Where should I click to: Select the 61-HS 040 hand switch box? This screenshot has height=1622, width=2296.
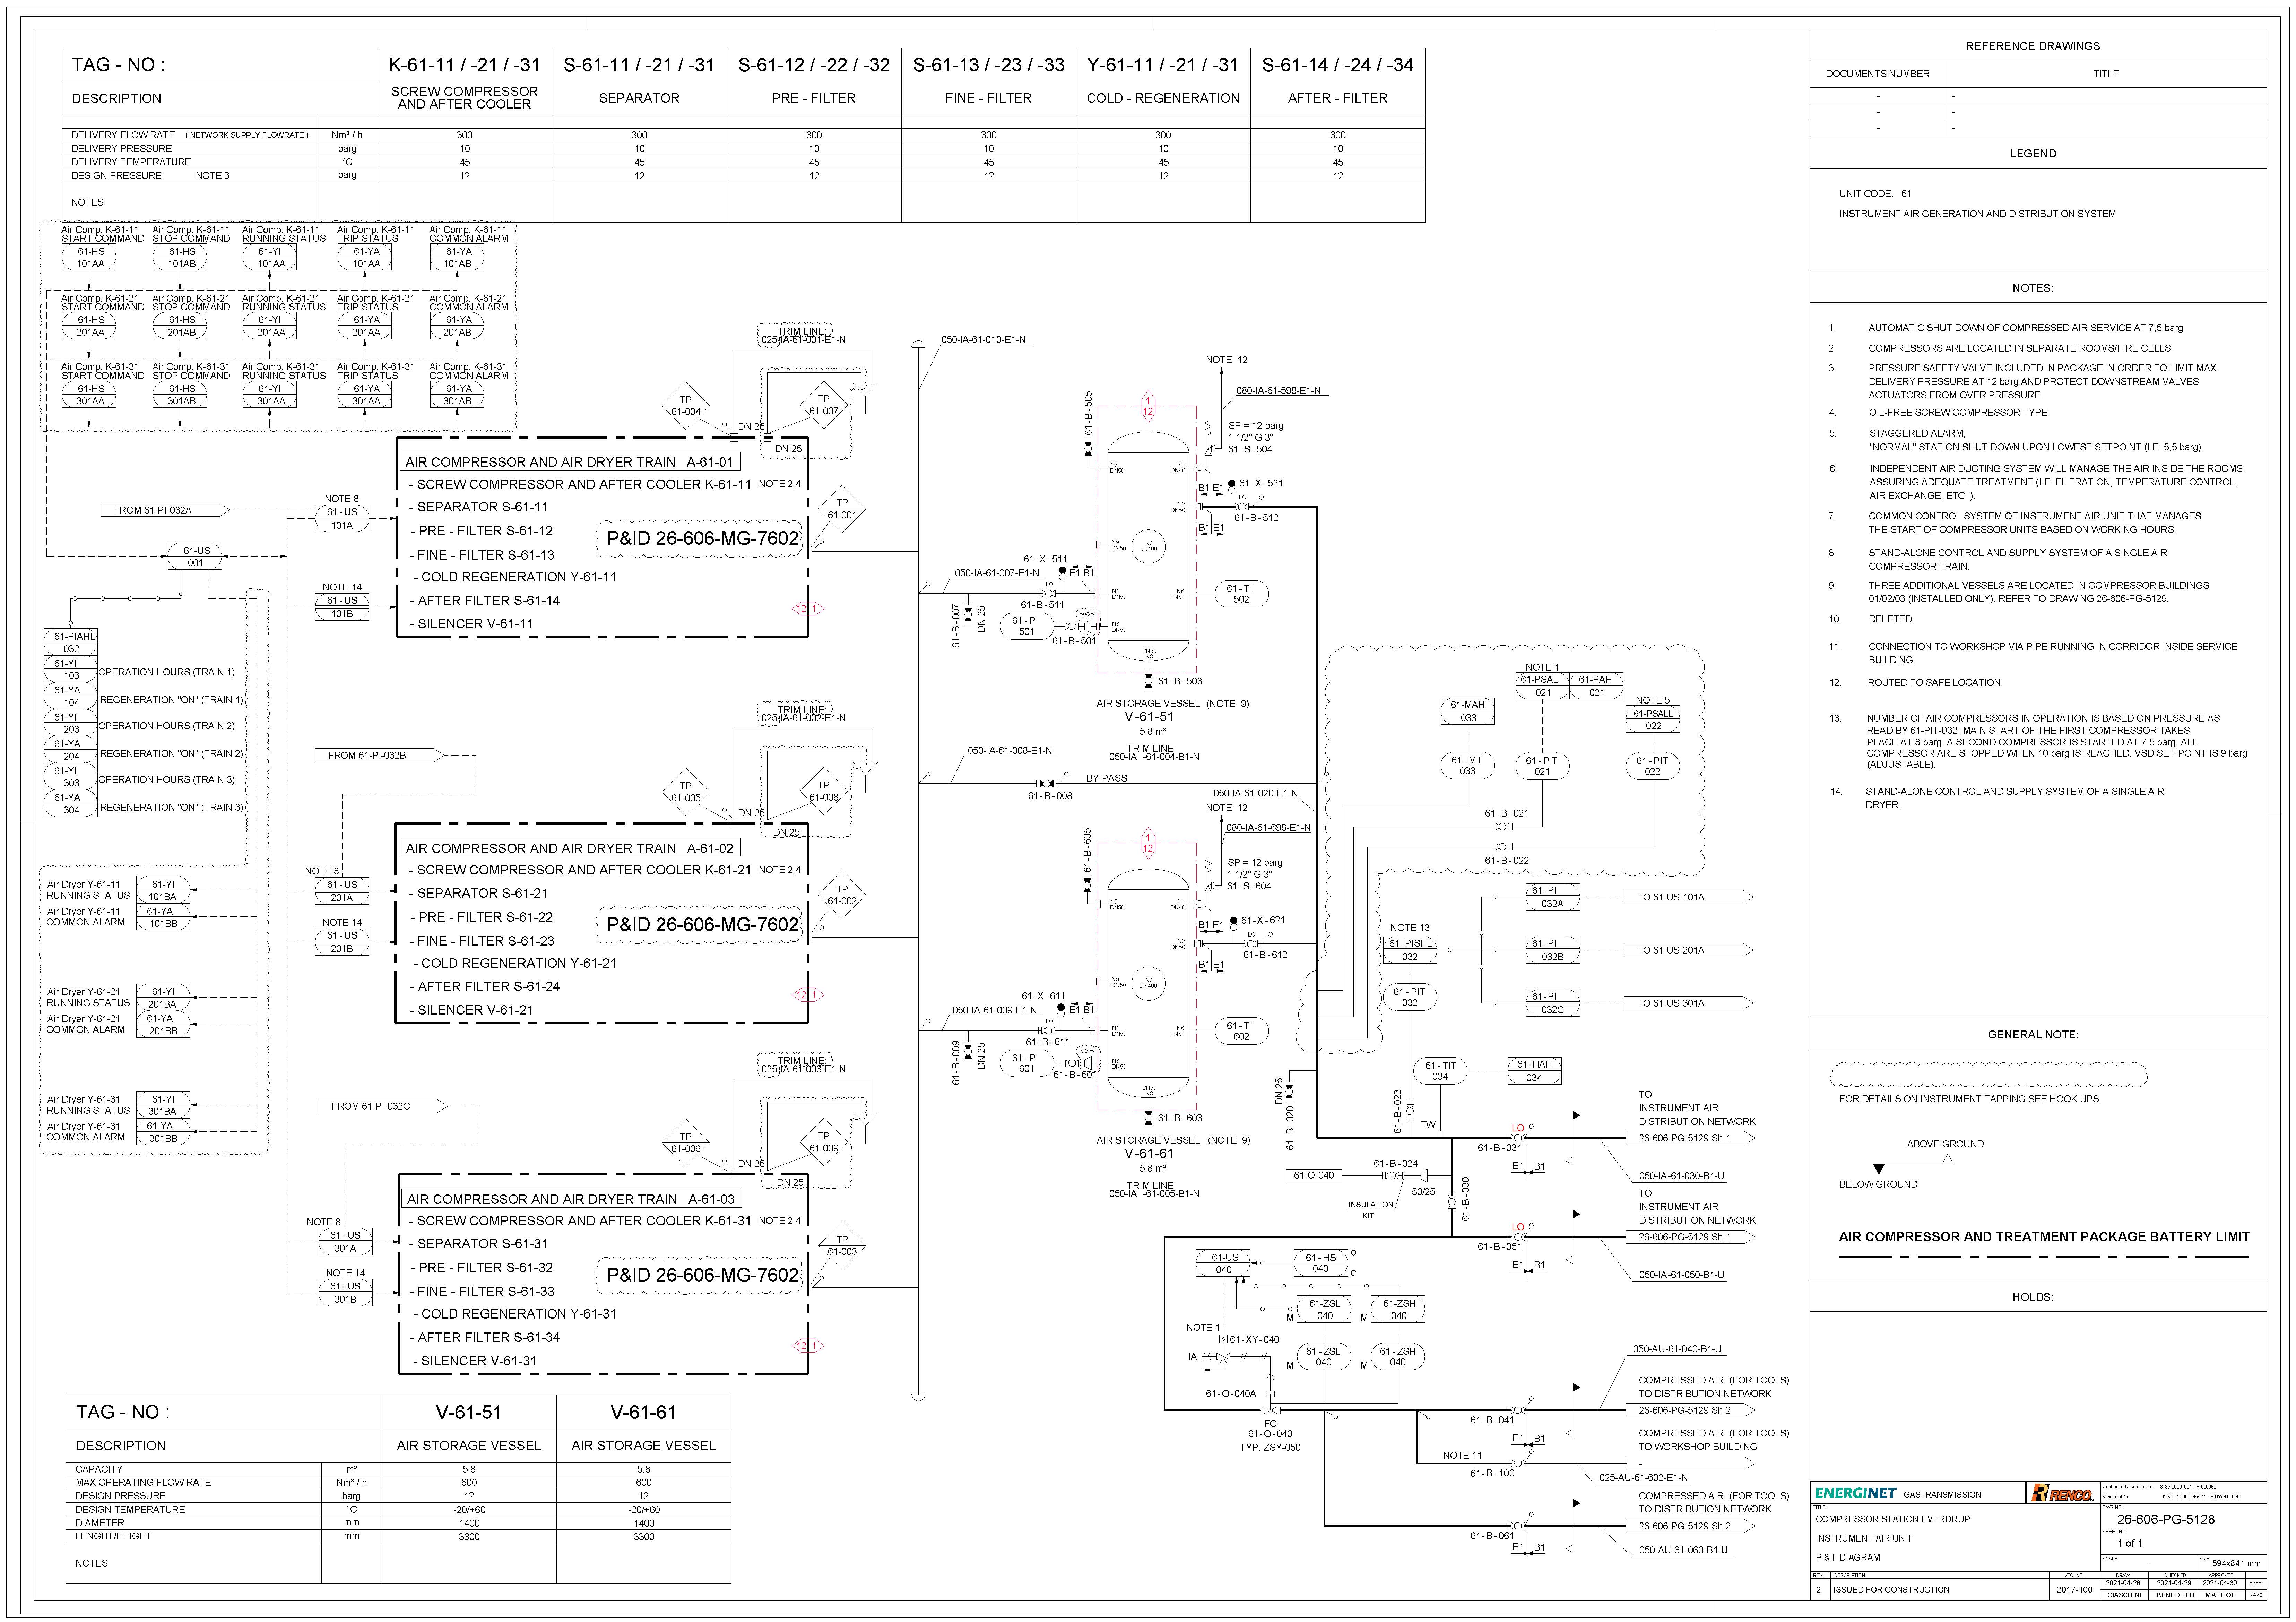coord(1321,1263)
